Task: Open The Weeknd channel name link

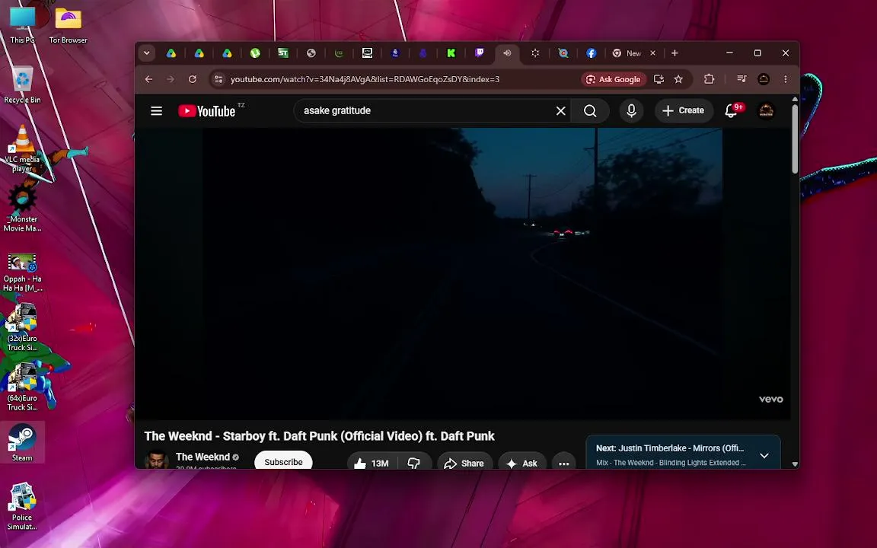Action: point(203,457)
